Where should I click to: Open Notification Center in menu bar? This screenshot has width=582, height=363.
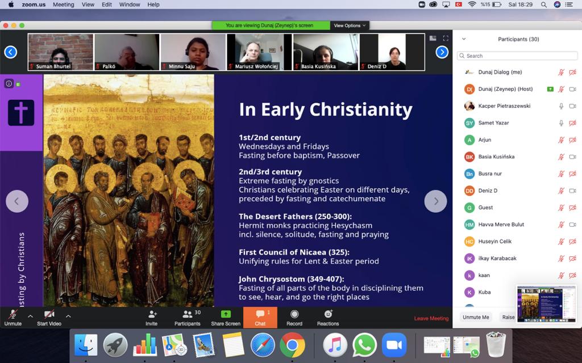point(568,5)
